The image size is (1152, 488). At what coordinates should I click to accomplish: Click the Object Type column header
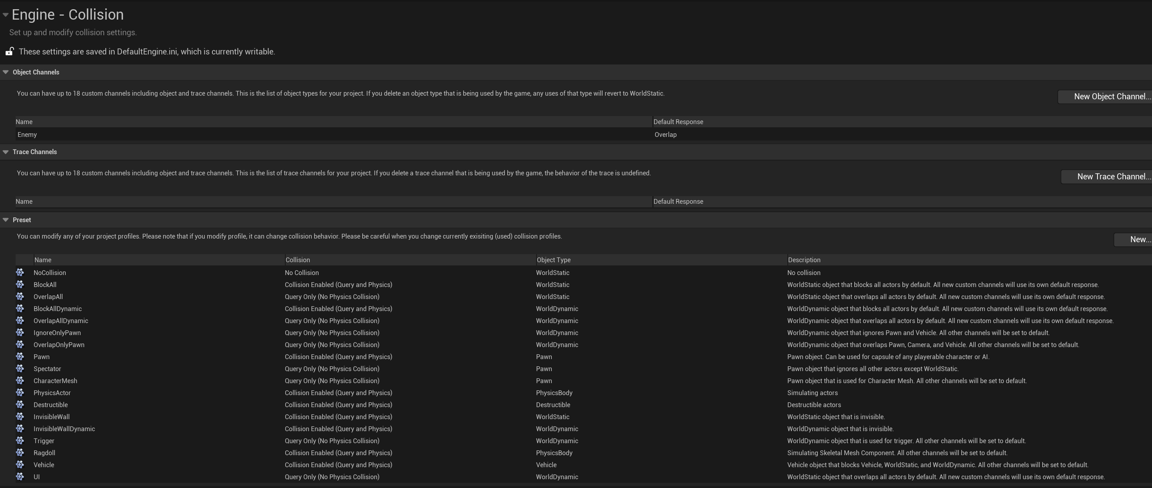554,260
